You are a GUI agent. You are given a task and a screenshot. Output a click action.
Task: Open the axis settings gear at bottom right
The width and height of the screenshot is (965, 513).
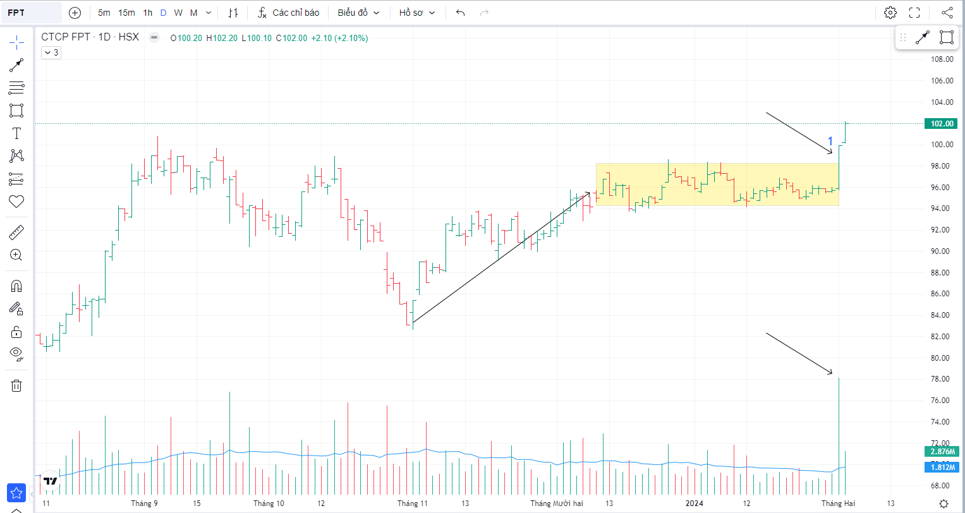[x=944, y=504]
